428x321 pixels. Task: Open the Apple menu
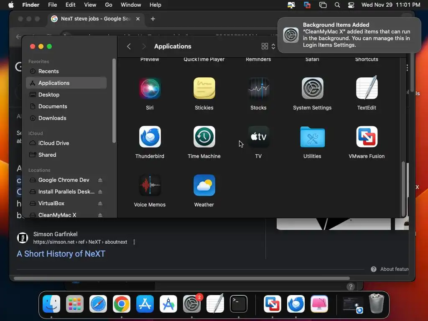coord(11,5)
